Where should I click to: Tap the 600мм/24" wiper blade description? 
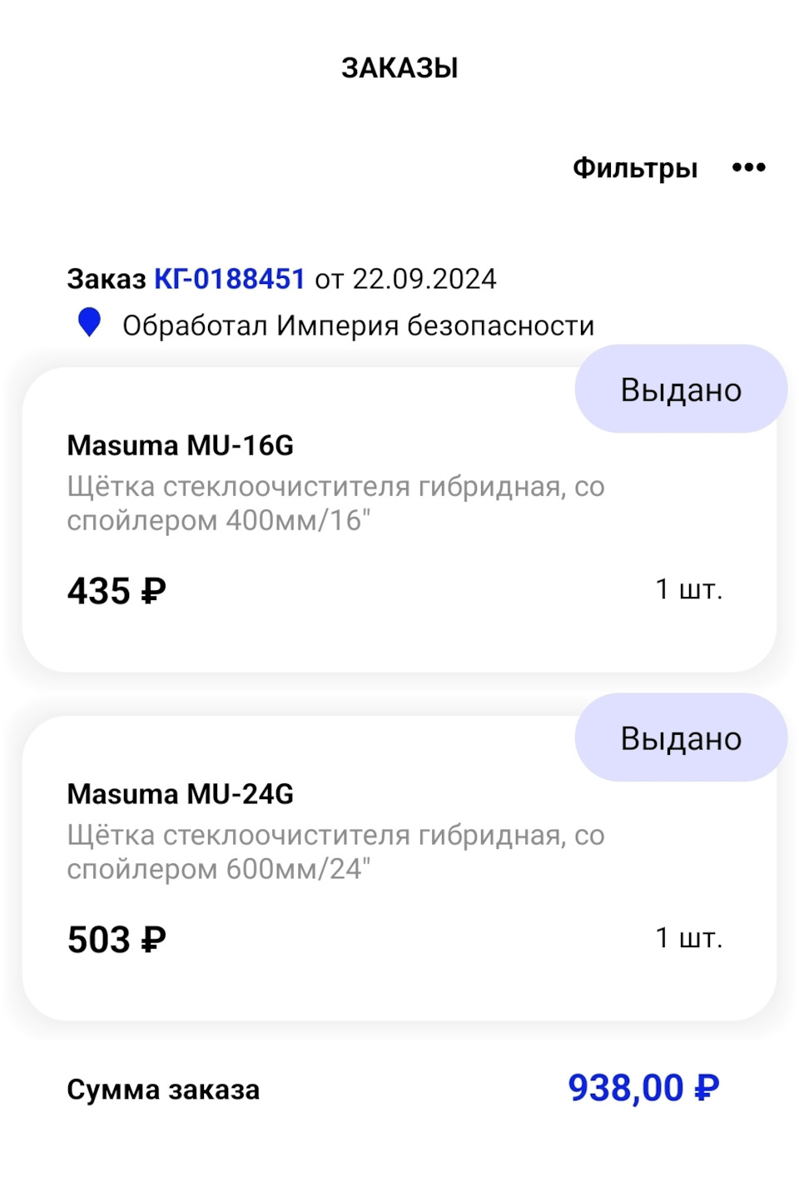pyautogui.click(x=335, y=852)
